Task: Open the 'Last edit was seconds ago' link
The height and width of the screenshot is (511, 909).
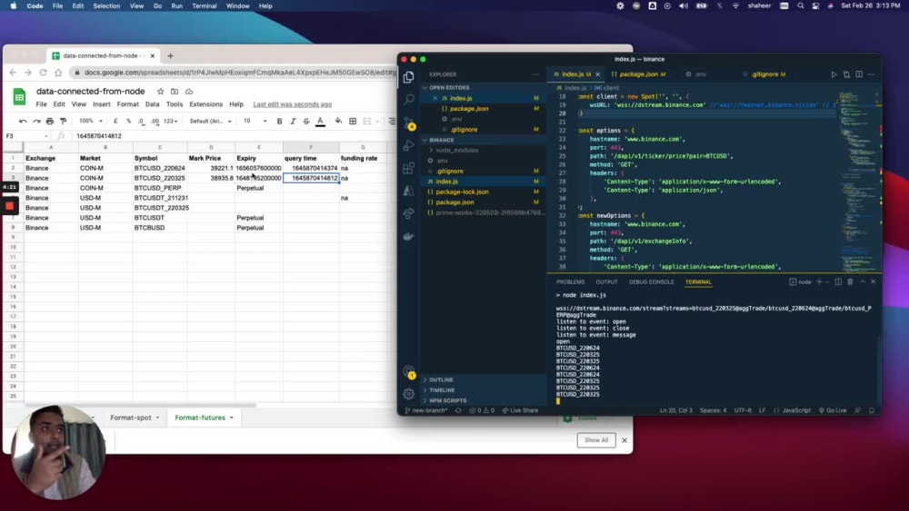Action: click(x=292, y=104)
